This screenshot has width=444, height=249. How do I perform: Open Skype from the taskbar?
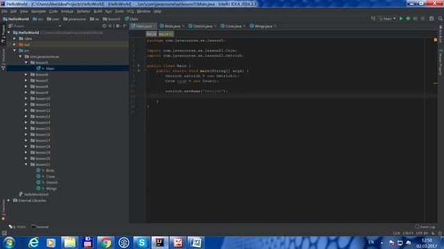click(x=142, y=243)
